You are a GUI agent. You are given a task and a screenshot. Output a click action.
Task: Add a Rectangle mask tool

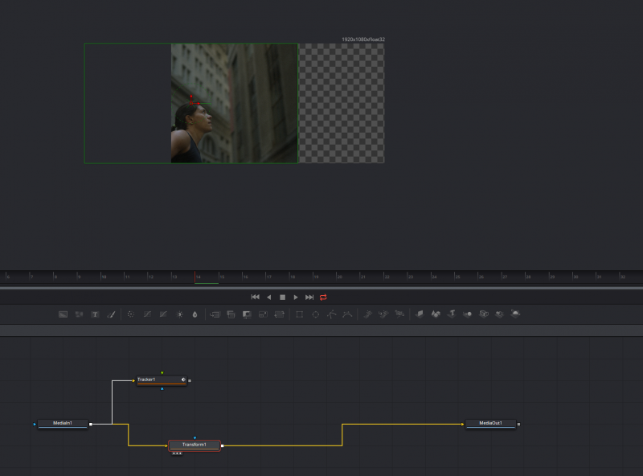tap(299, 314)
